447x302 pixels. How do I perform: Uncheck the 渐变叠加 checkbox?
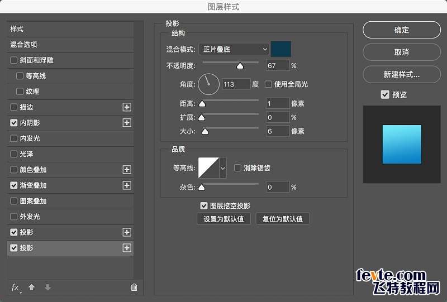click(13, 185)
